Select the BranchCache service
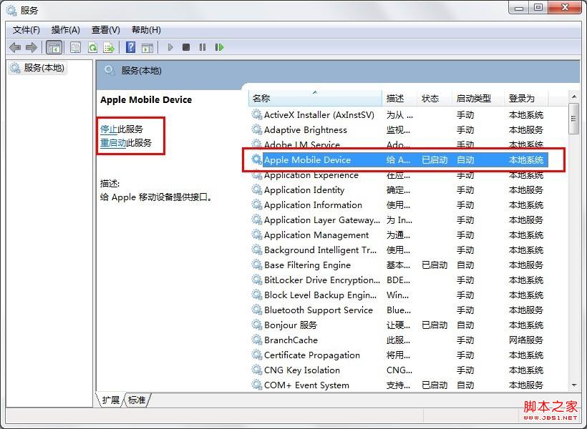 tap(398, 340)
